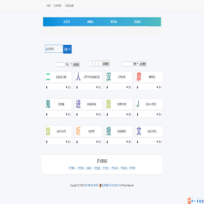Image resolution: width=204 pixels, height=204 pixels.
Task: Switch to the last tab in blue navigation bar
Action: click(137, 22)
